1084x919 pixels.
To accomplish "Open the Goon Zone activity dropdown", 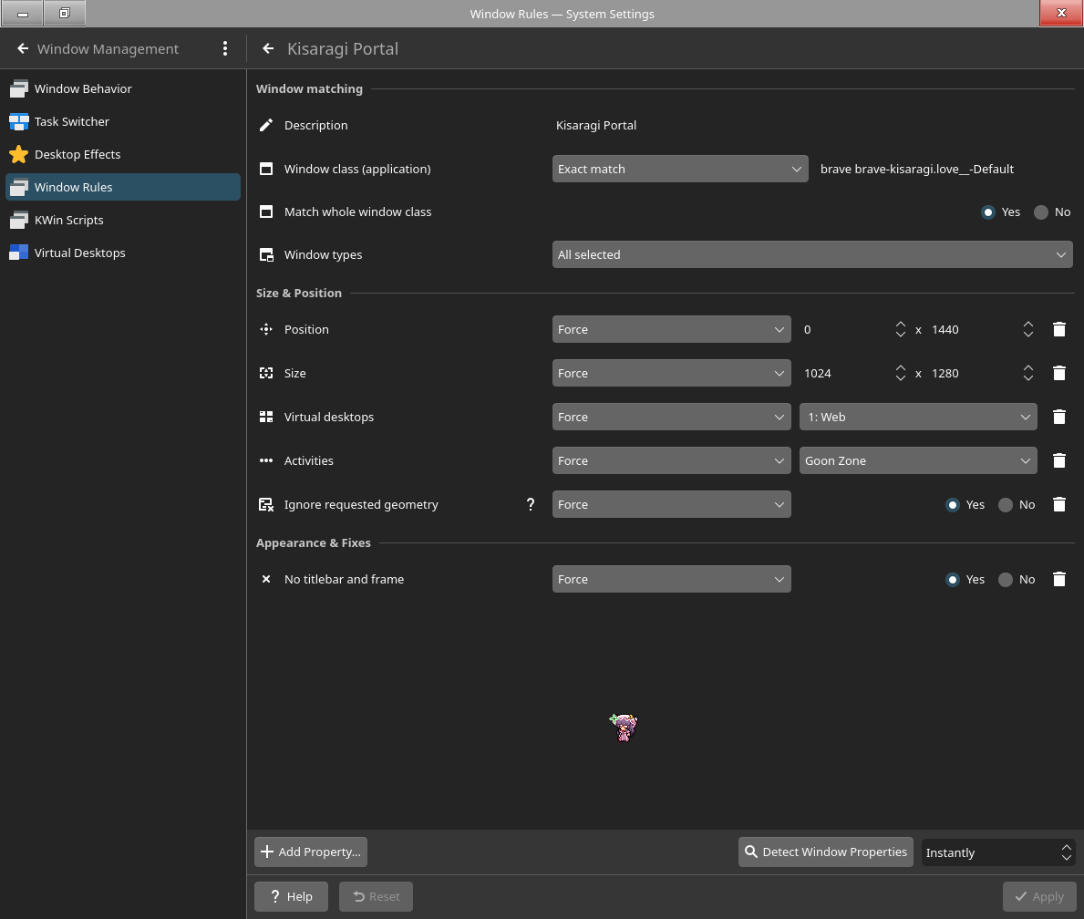I will 918,460.
